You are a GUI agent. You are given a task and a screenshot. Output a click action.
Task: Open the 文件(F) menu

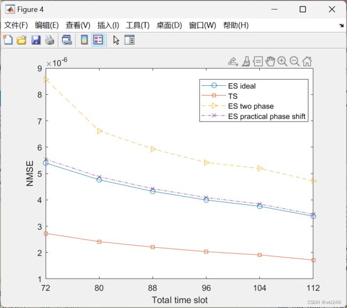click(x=16, y=25)
